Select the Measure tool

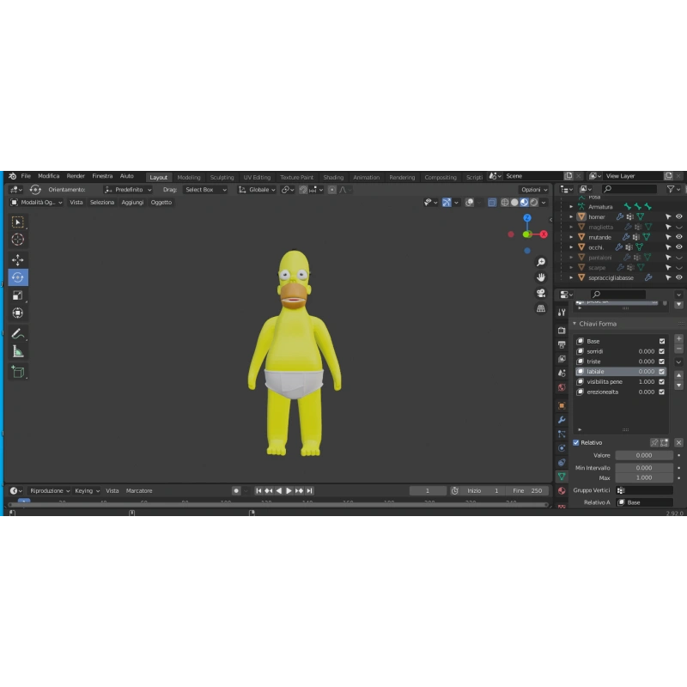(x=17, y=351)
